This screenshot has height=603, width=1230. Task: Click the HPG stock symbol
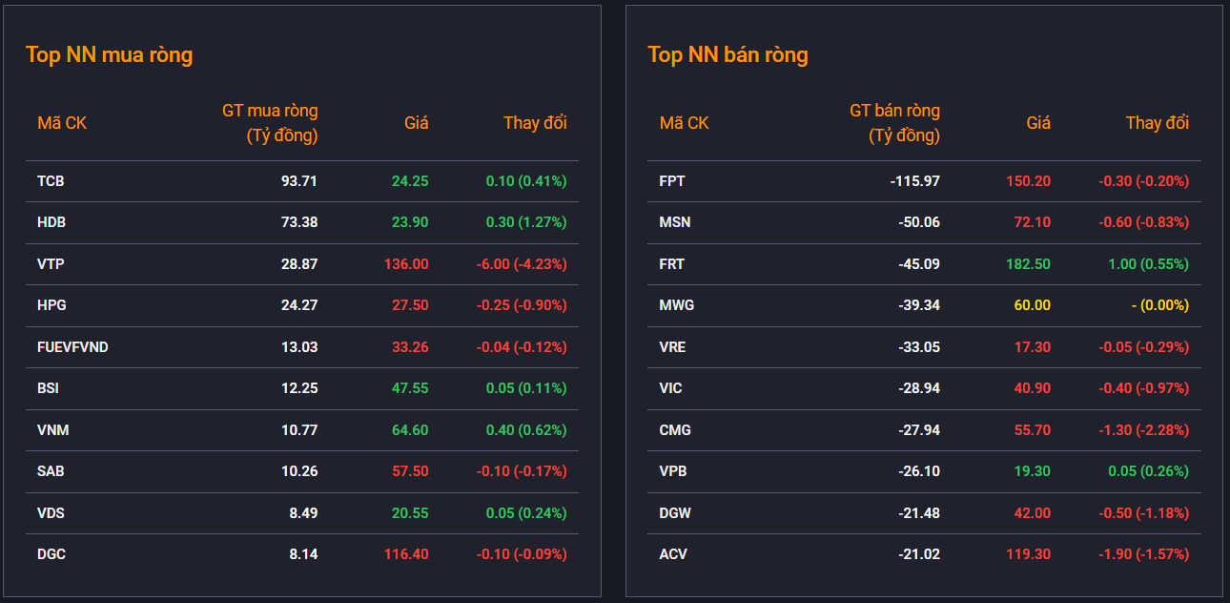click(51, 305)
